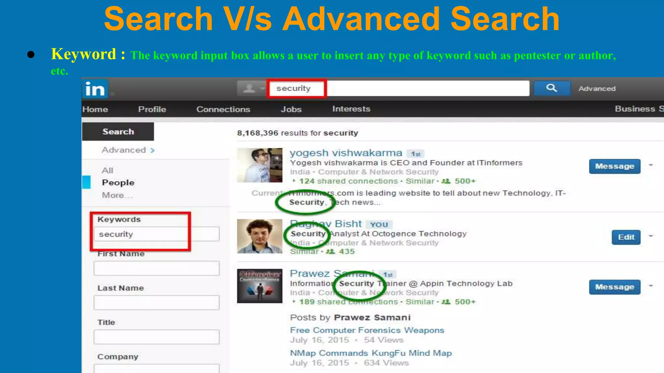Click Similar link under Raghav Bisht

[x=304, y=252]
